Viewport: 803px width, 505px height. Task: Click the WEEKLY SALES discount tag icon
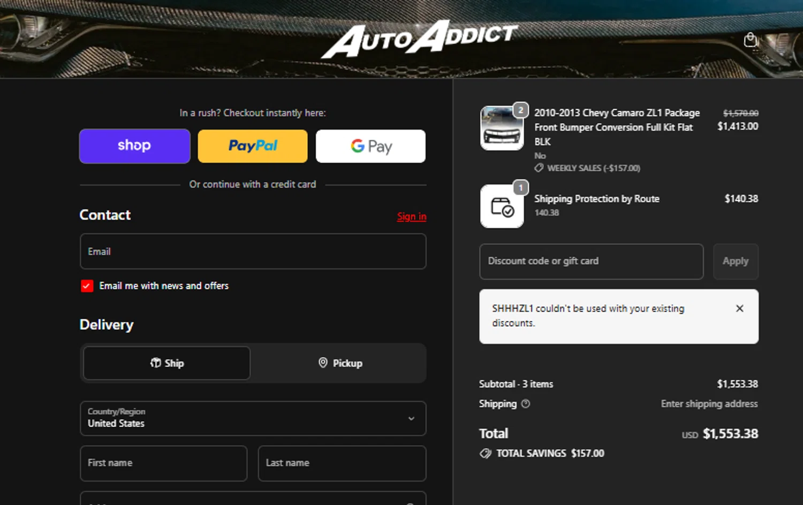[x=539, y=168]
